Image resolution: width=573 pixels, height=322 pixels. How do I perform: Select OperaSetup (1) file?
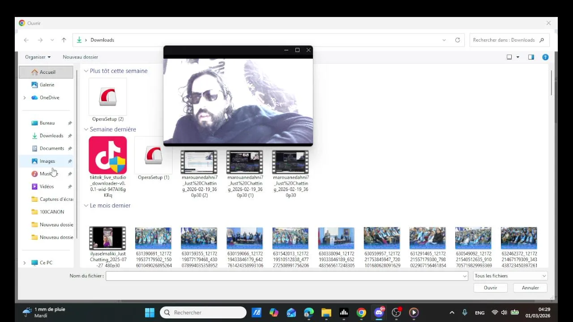point(154,159)
